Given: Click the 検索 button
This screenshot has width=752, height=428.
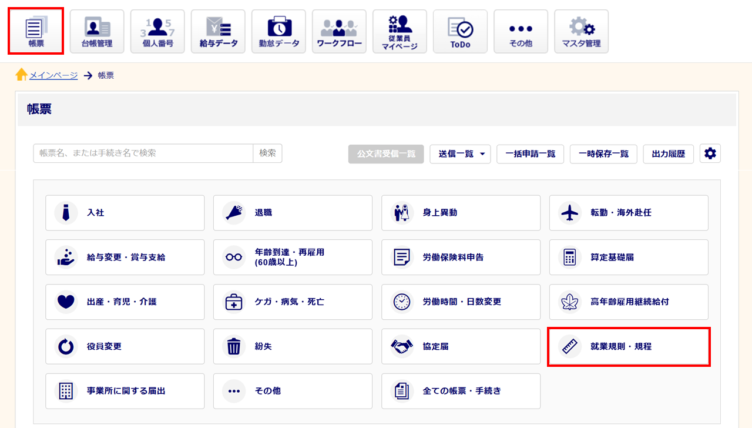Looking at the screenshot, I should (x=267, y=153).
